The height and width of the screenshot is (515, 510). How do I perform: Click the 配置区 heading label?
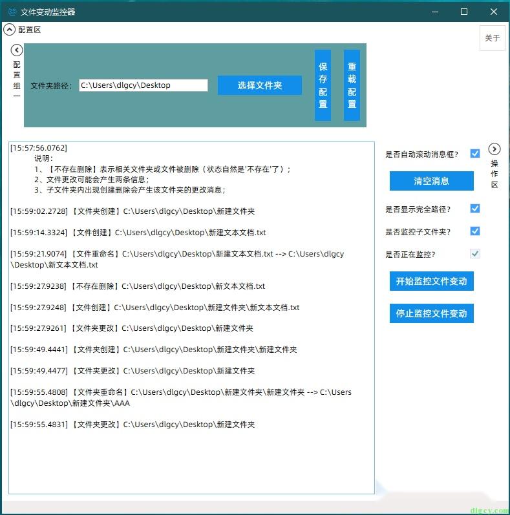tap(30, 30)
